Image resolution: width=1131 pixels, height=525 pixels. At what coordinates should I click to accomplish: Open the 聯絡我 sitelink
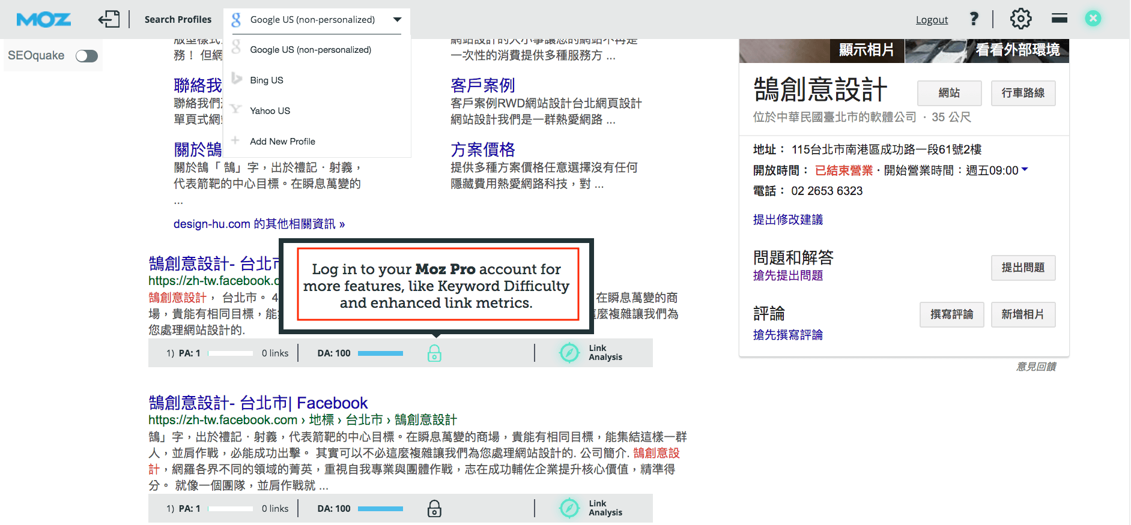tap(198, 85)
